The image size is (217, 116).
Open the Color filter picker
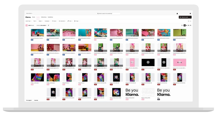tap(70, 21)
